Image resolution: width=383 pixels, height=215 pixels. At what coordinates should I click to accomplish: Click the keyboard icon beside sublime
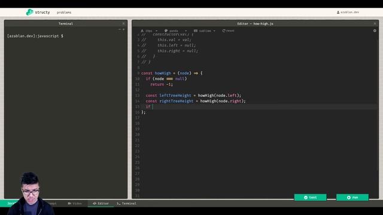[196, 31]
